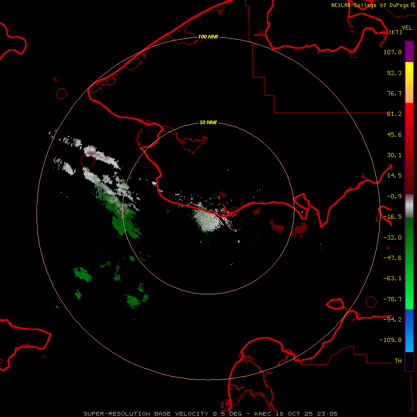Click the VEL legend title

click(x=407, y=28)
